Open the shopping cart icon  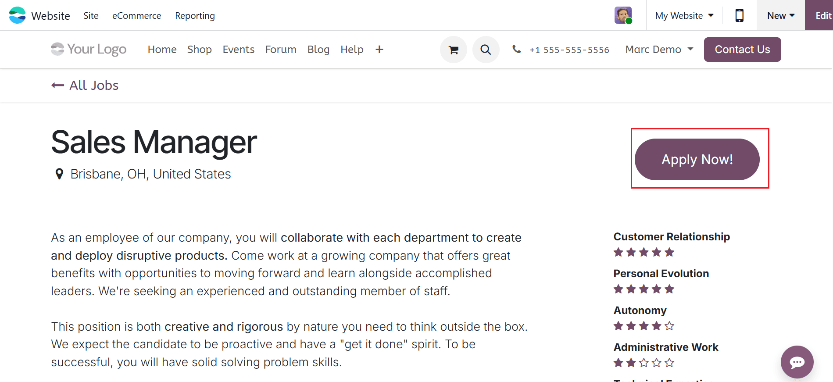tap(453, 50)
